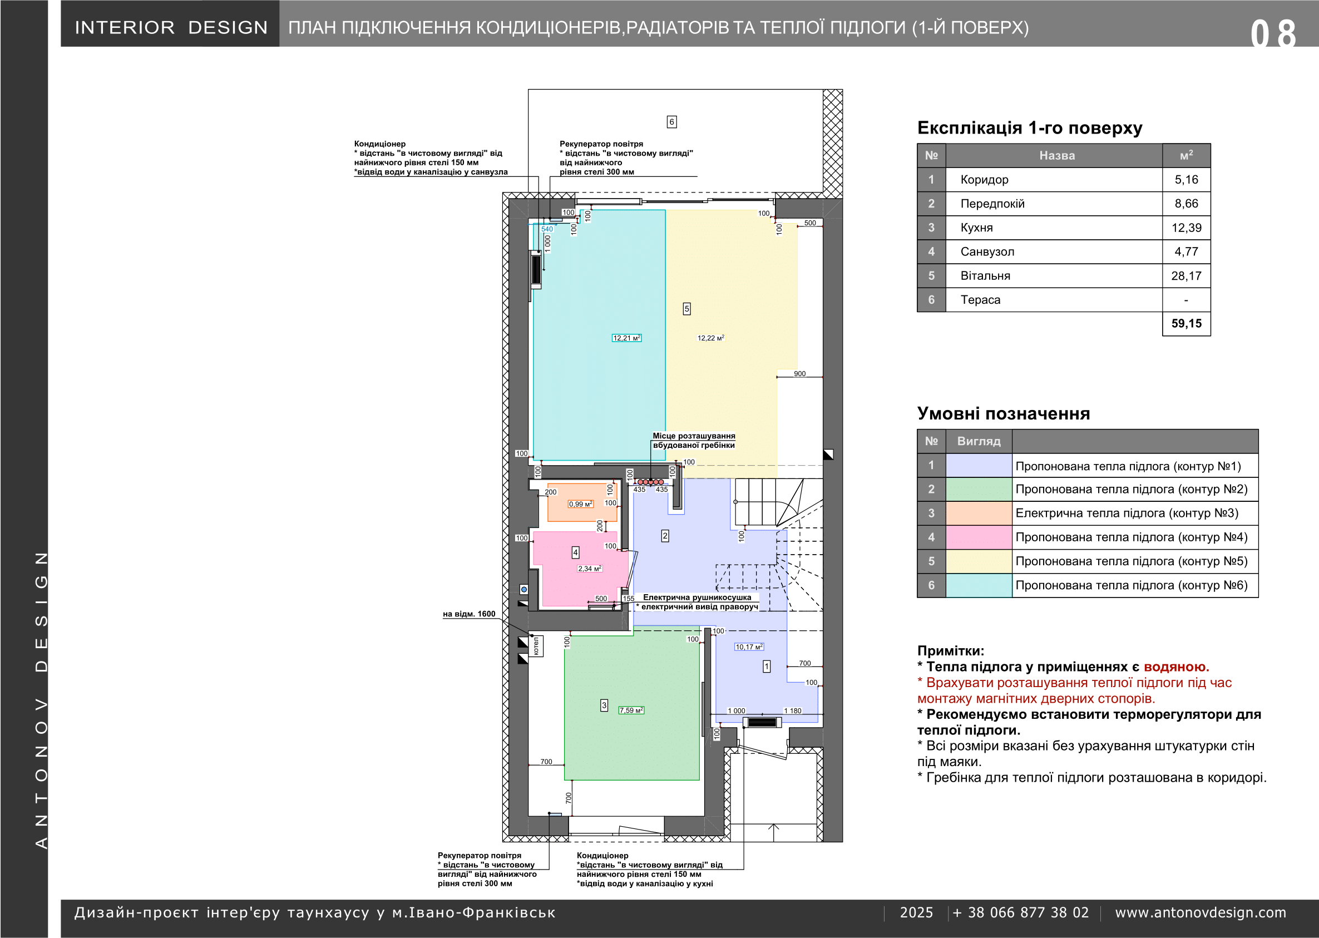Click the area value '12,39'
The width and height of the screenshot is (1319, 938).
(1186, 228)
